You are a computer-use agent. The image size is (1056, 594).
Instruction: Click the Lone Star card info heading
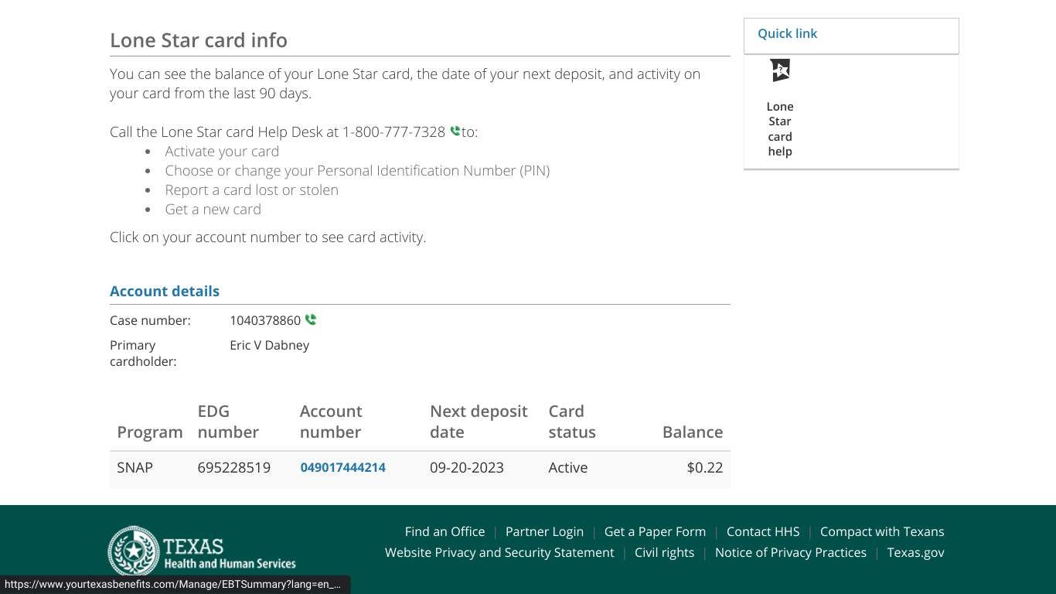pyautogui.click(x=199, y=40)
